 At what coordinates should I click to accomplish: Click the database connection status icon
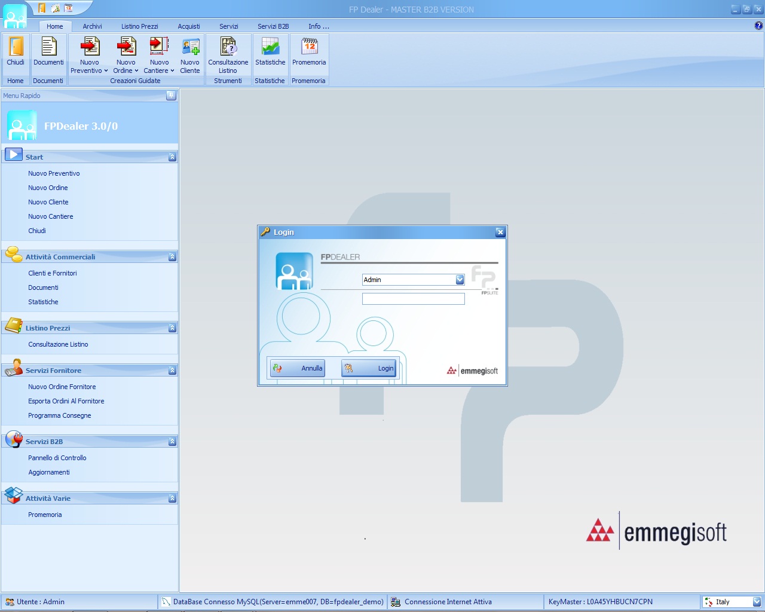click(166, 602)
